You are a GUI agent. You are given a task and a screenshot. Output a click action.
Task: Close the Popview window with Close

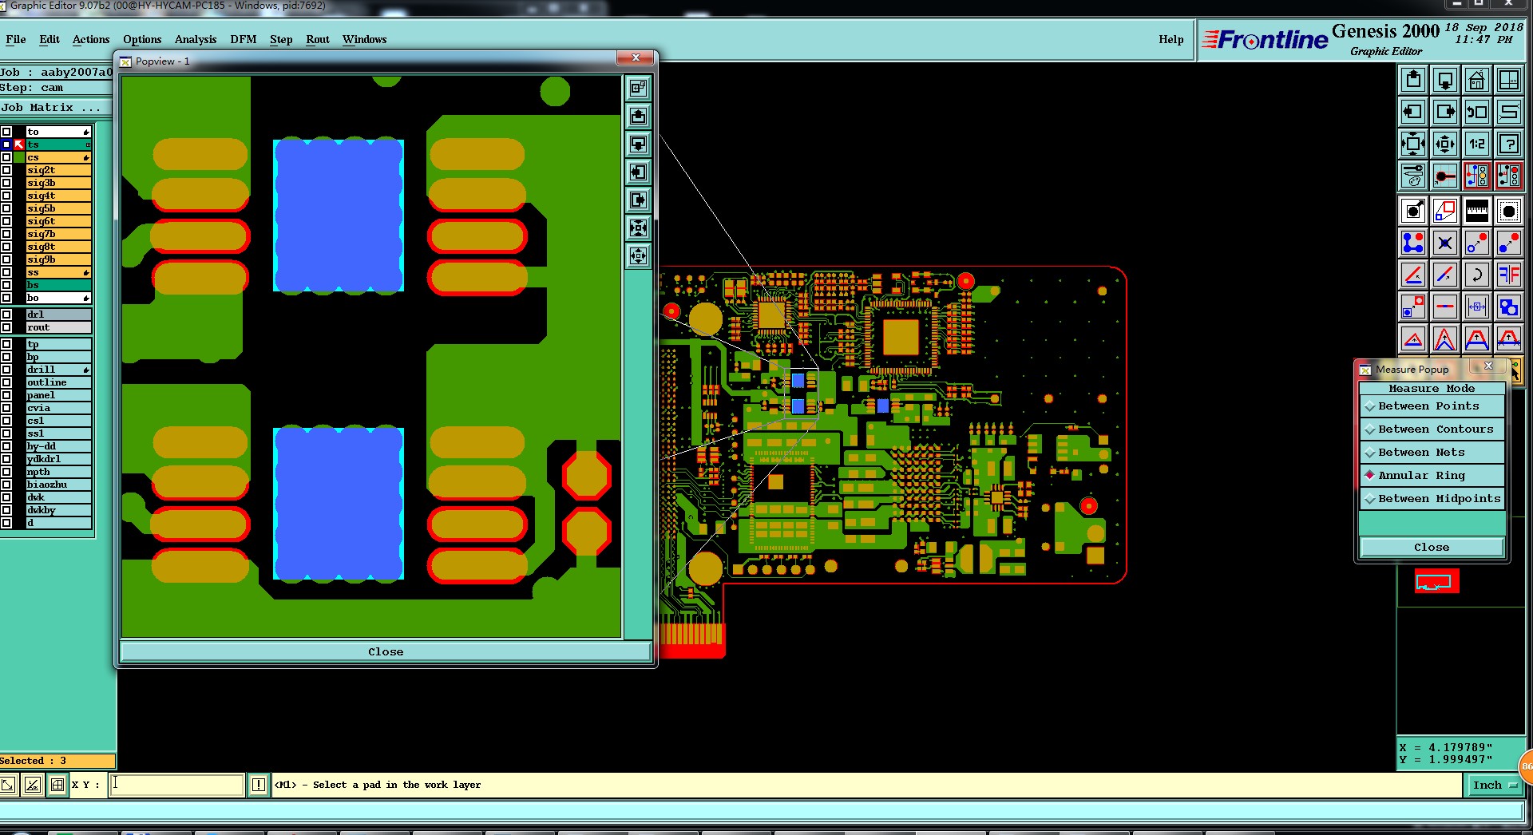point(386,652)
